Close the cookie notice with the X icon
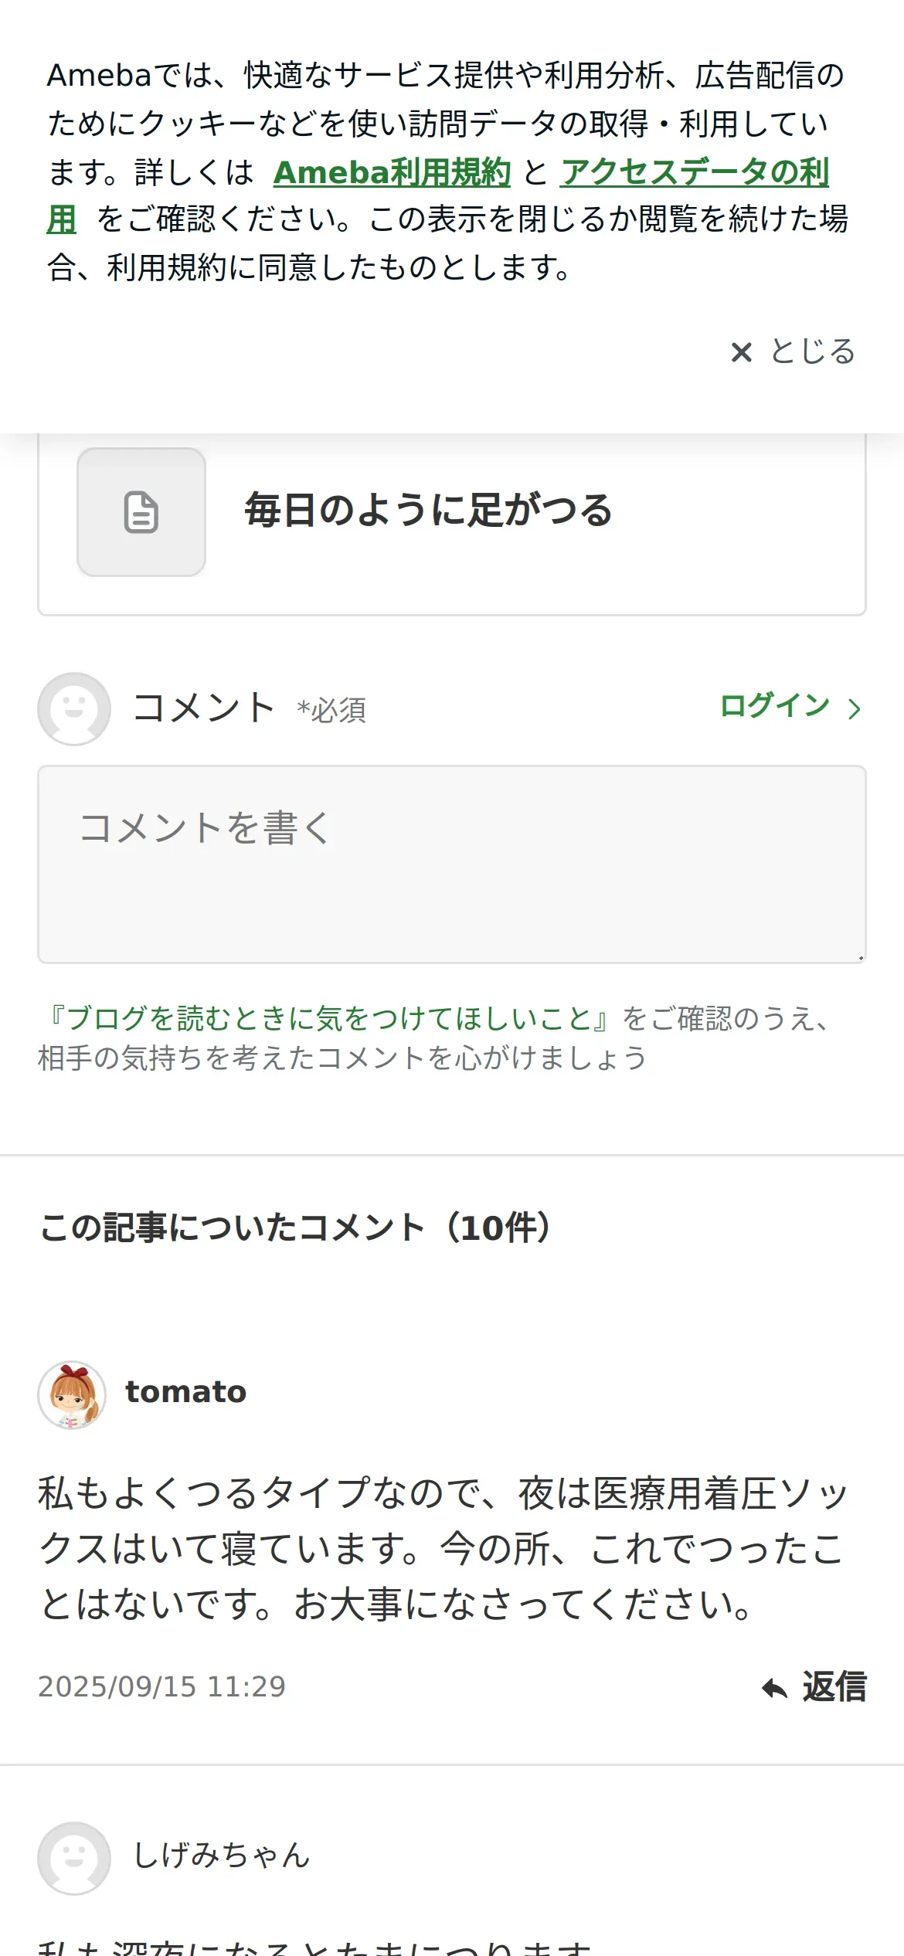The image size is (904, 1956). [x=741, y=352]
